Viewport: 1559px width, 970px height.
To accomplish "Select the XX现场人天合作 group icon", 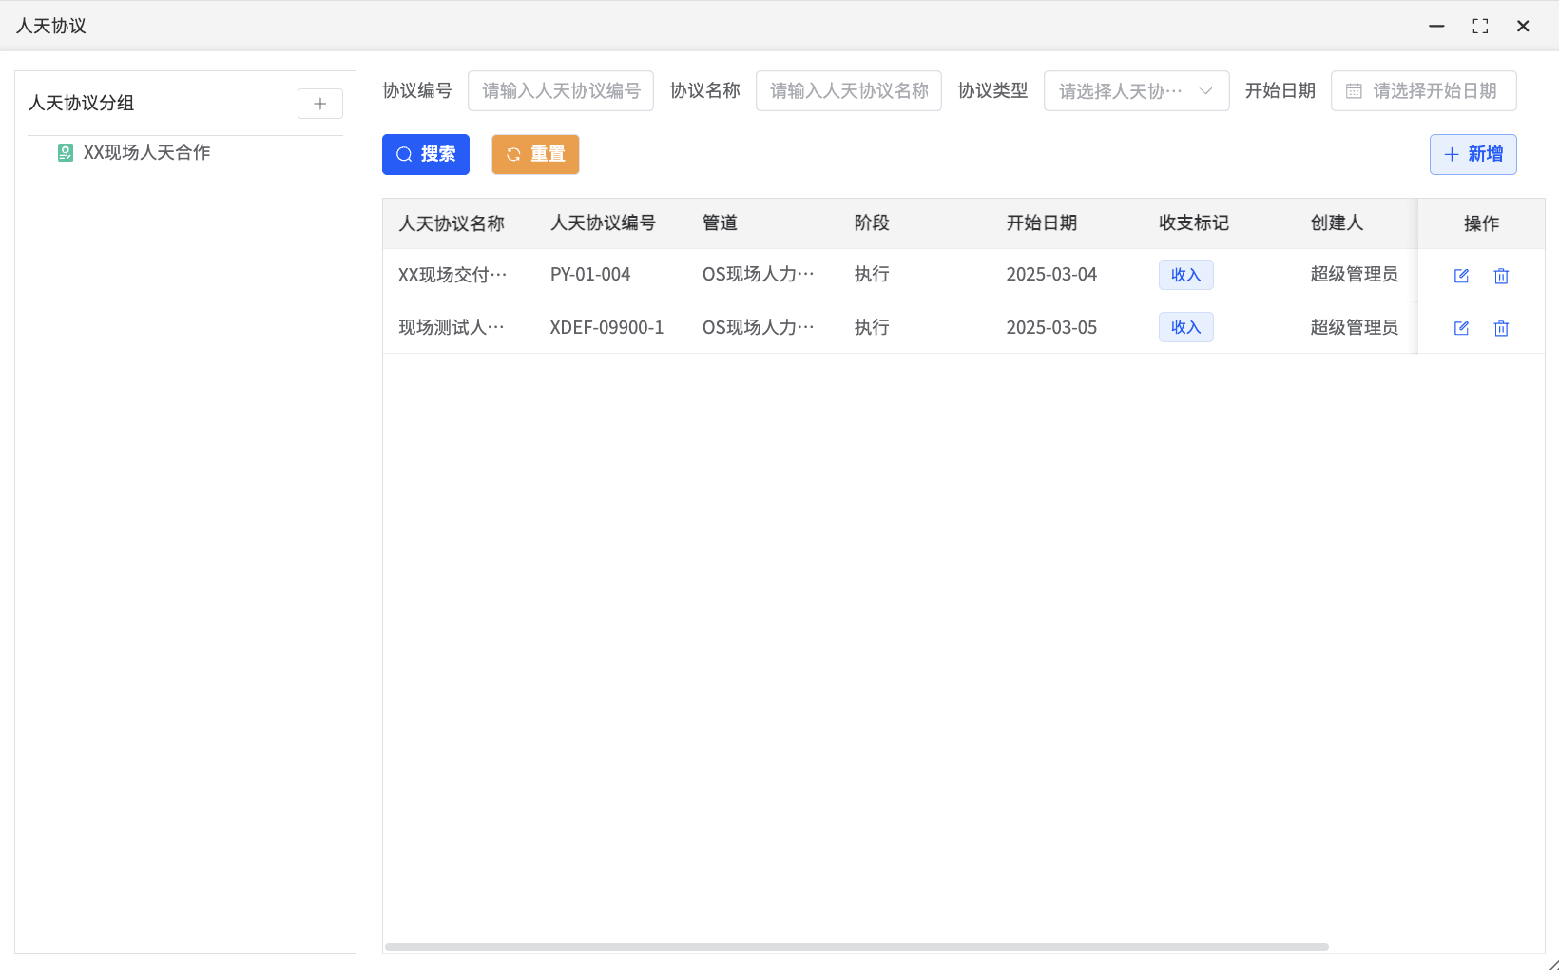I will tap(66, 152).
